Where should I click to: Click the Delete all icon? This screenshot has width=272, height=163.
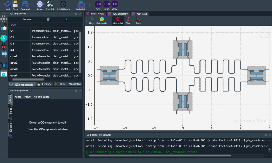(x=25, y=5)
